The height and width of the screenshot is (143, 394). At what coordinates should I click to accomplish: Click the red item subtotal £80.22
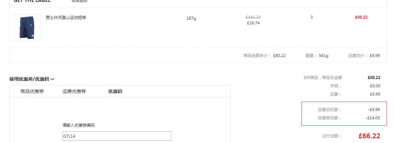361,17
